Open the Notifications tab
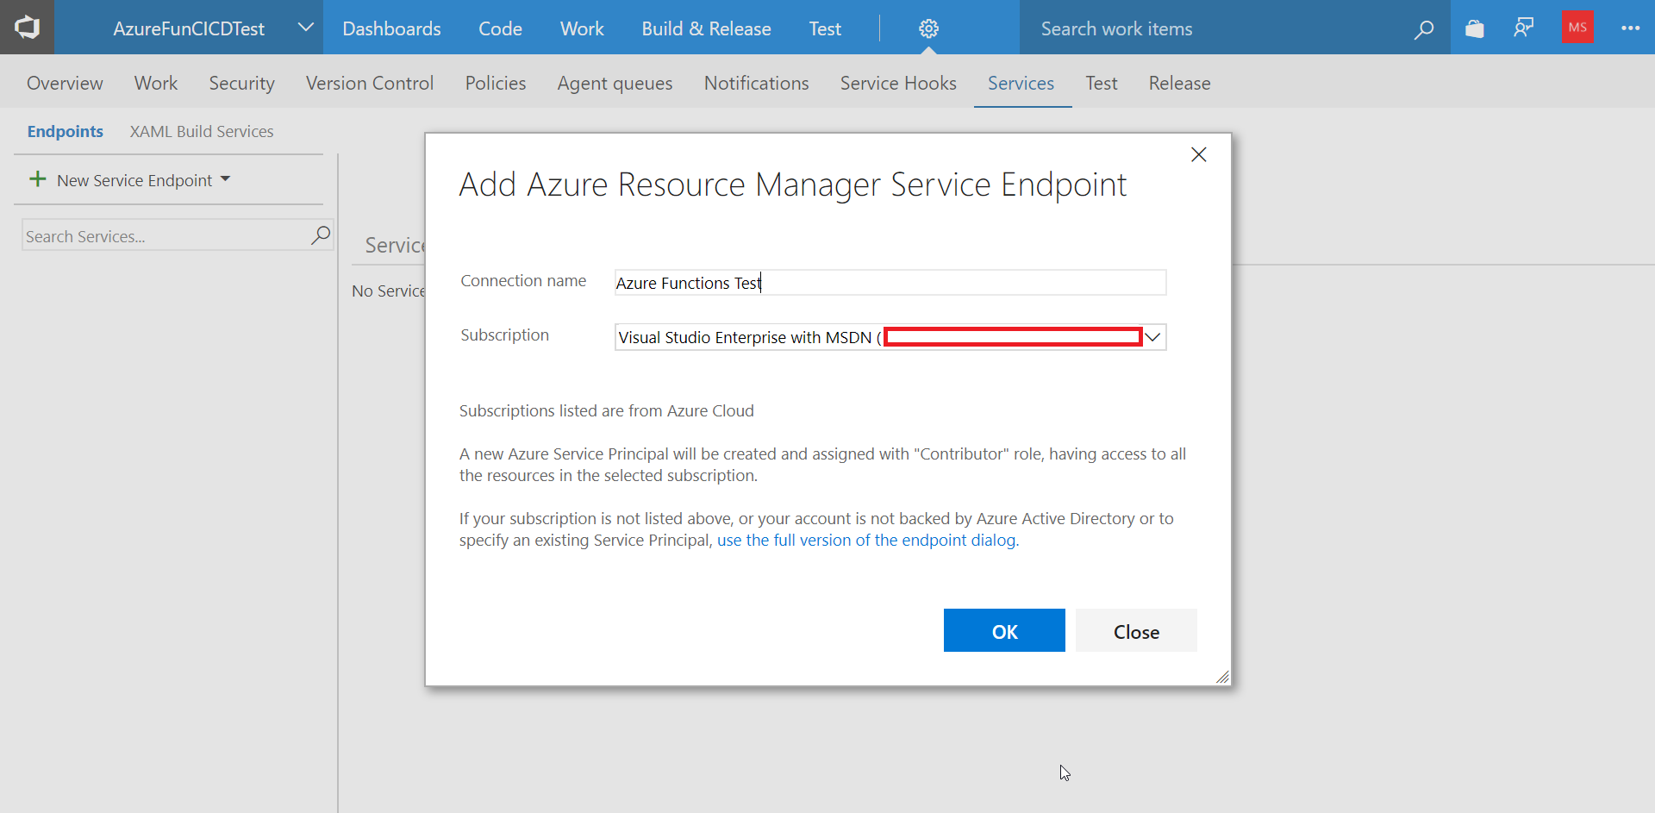The width and height of the screenshot is (1655, 813). tap(757, 83)
